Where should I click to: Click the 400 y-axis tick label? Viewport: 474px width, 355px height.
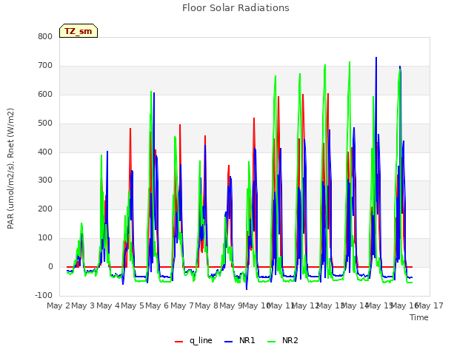(45, 152)
